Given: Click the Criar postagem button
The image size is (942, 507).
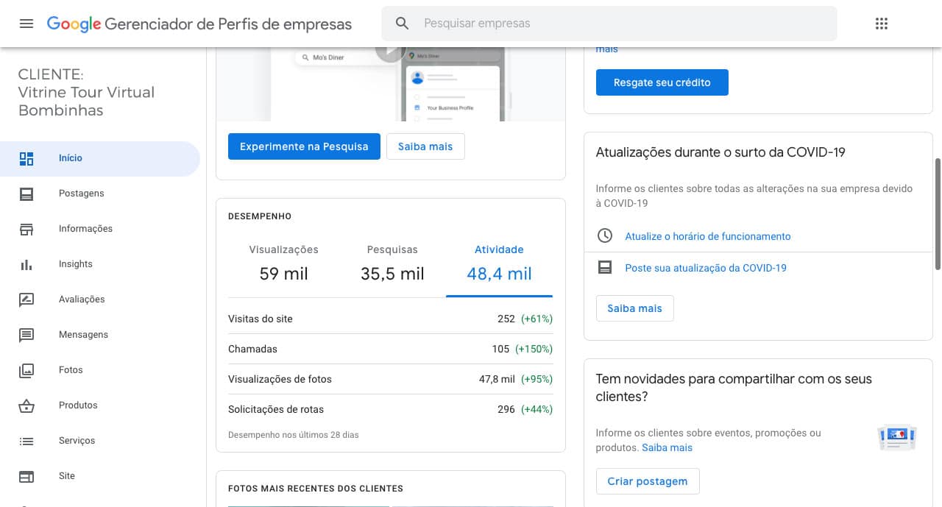Looking at the screenshot, I should (648, 481).
